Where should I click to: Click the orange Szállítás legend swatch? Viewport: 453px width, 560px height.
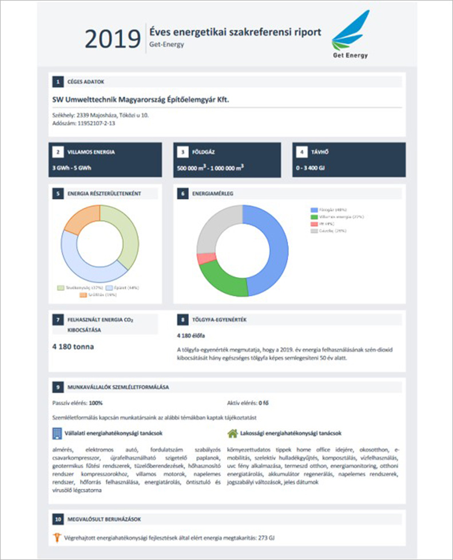point(83,294)
